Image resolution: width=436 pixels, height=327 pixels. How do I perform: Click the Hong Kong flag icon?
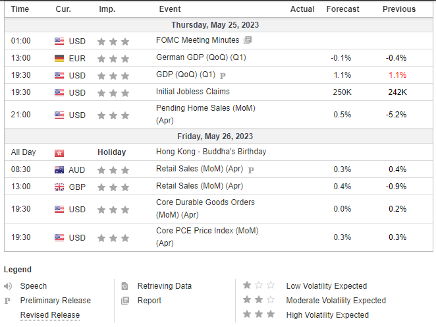[60, 152]
